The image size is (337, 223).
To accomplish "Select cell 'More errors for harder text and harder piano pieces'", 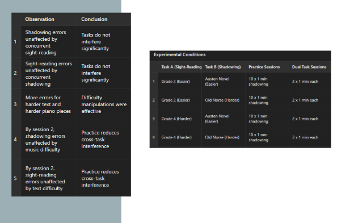I will click(x=48, y=104).
